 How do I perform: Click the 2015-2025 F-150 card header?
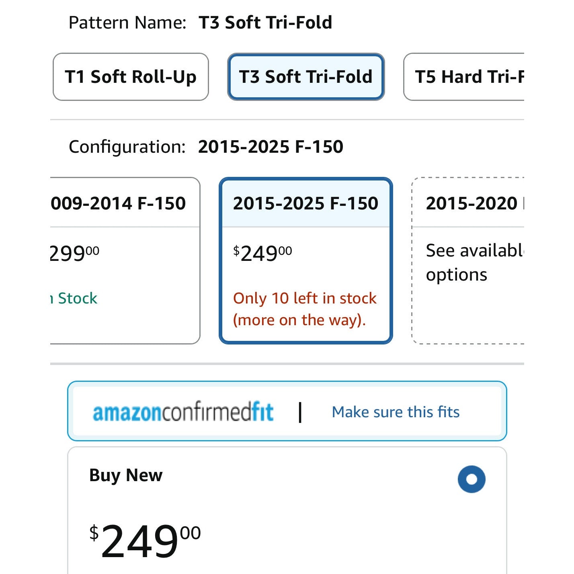pos(306,203)
